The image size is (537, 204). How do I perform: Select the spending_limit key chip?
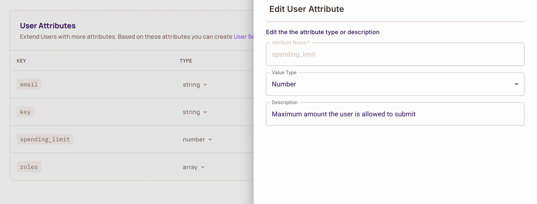tap(45, 139)
